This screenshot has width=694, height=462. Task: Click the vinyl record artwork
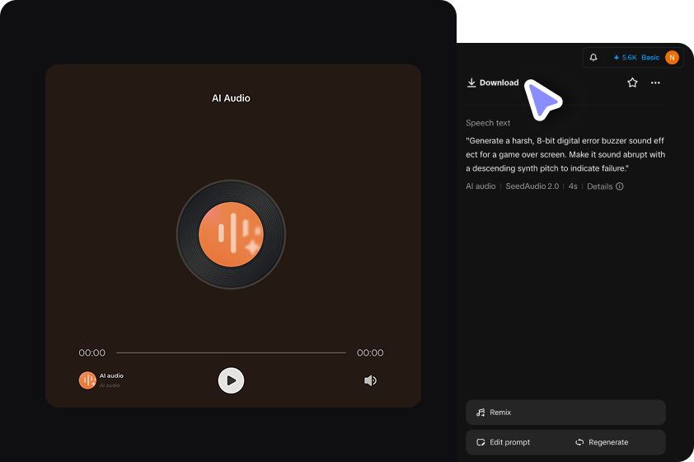(x=231, y=234)
